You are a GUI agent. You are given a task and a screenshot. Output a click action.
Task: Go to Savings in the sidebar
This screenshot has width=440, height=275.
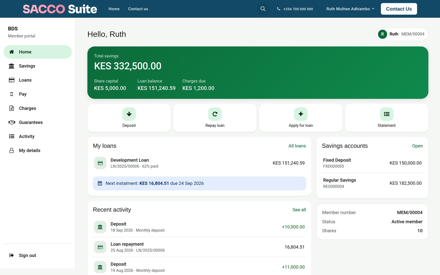pyautogui.click(x=38, y=66)
